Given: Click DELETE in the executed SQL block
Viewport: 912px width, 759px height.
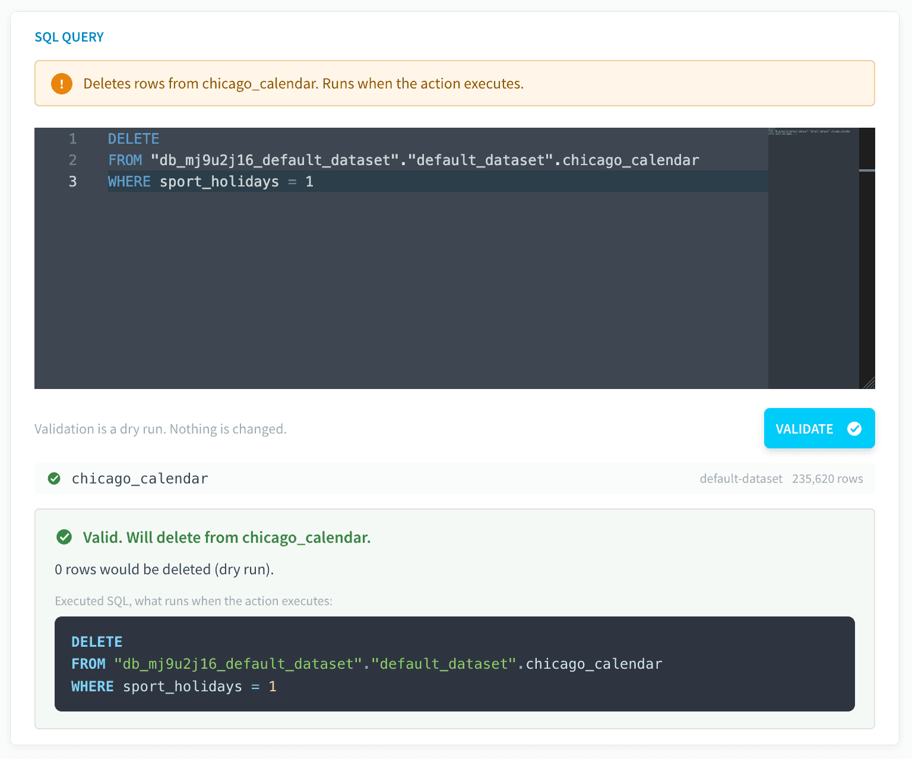Looking at the screenshot, I should pos(97,642).
